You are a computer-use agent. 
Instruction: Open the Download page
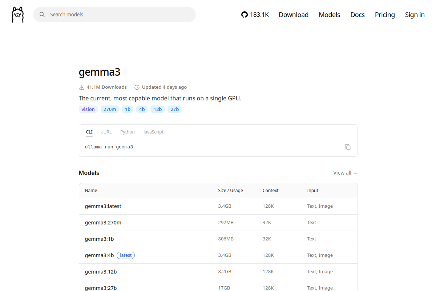294,15
